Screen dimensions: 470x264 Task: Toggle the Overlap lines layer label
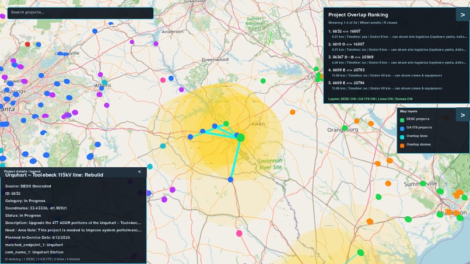click(417, 136)
